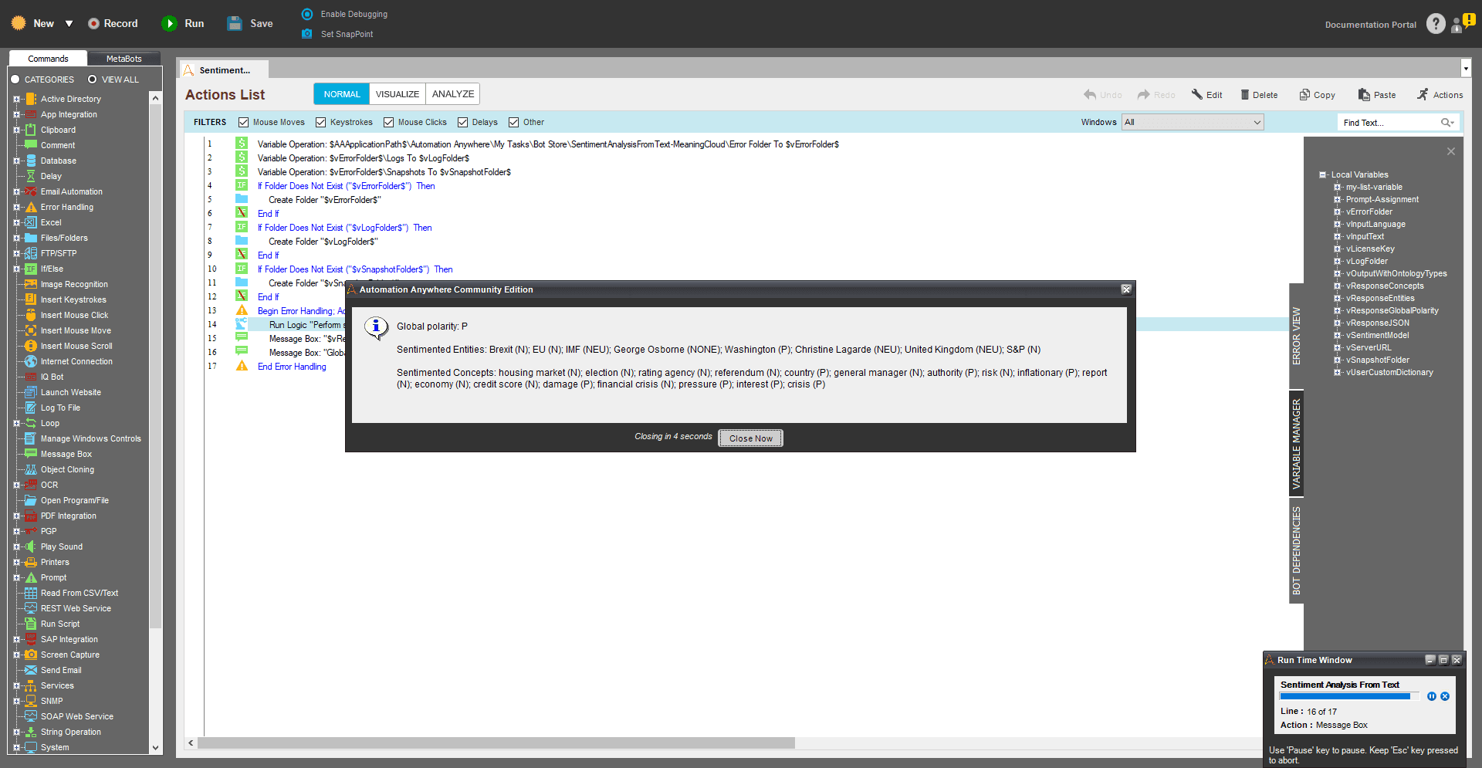Click the Set SnapPoint camera icon
This screenshot has width=1482, height=768.
(x=307, y=34)
